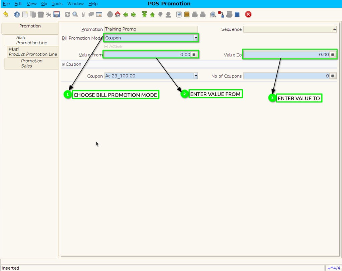Jump to first record with green top arrow

[x=144, y=14]
